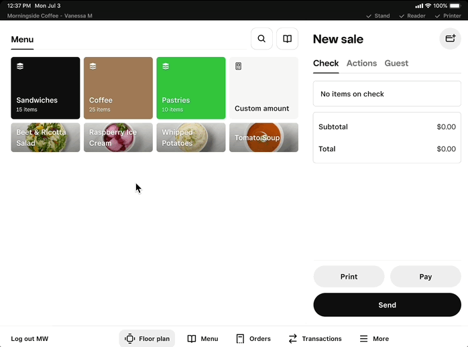Open the More hamburger menu
The height and width of the screenshot is (347, 468).
374,339
